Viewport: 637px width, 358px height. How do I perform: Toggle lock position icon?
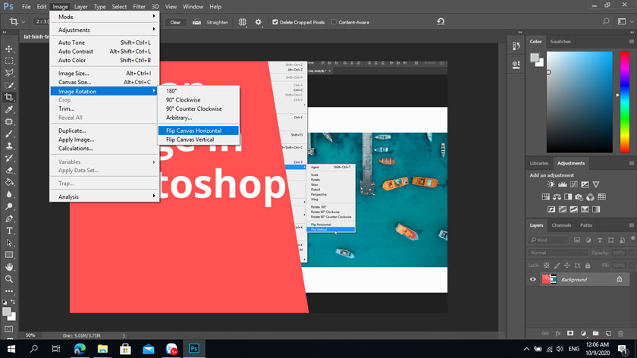tap(567, 265)
